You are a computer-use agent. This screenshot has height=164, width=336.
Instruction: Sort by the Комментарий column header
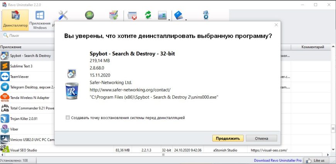pos(312,47)
